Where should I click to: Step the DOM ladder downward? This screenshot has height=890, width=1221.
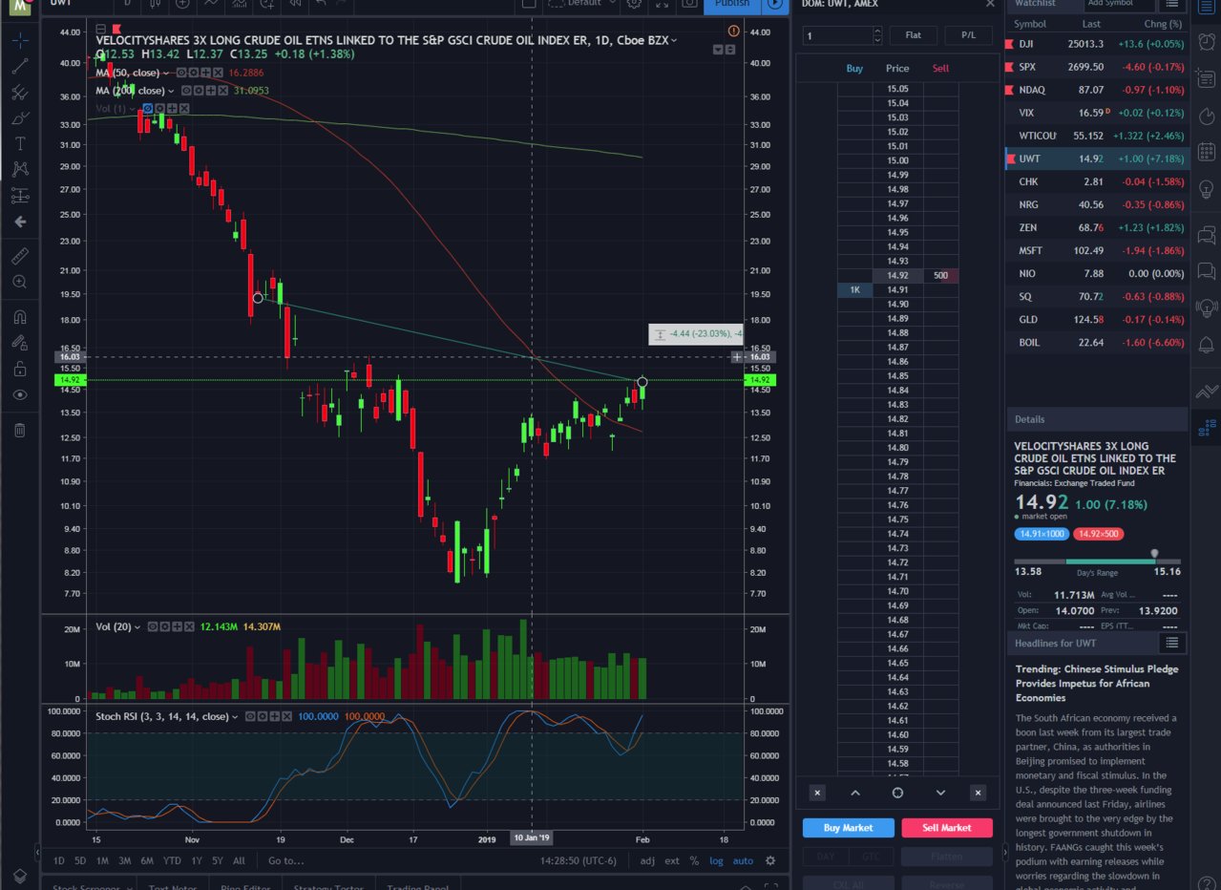940,793
